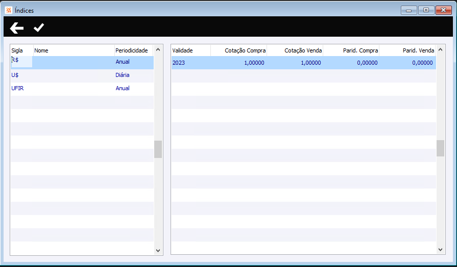457x267 pixels.
Task: Click the down arrow of quotations scrollbar
Action: pos(440,250)
